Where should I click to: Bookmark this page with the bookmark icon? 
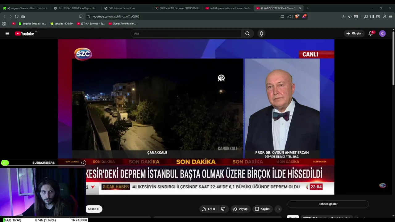(81, 16)
